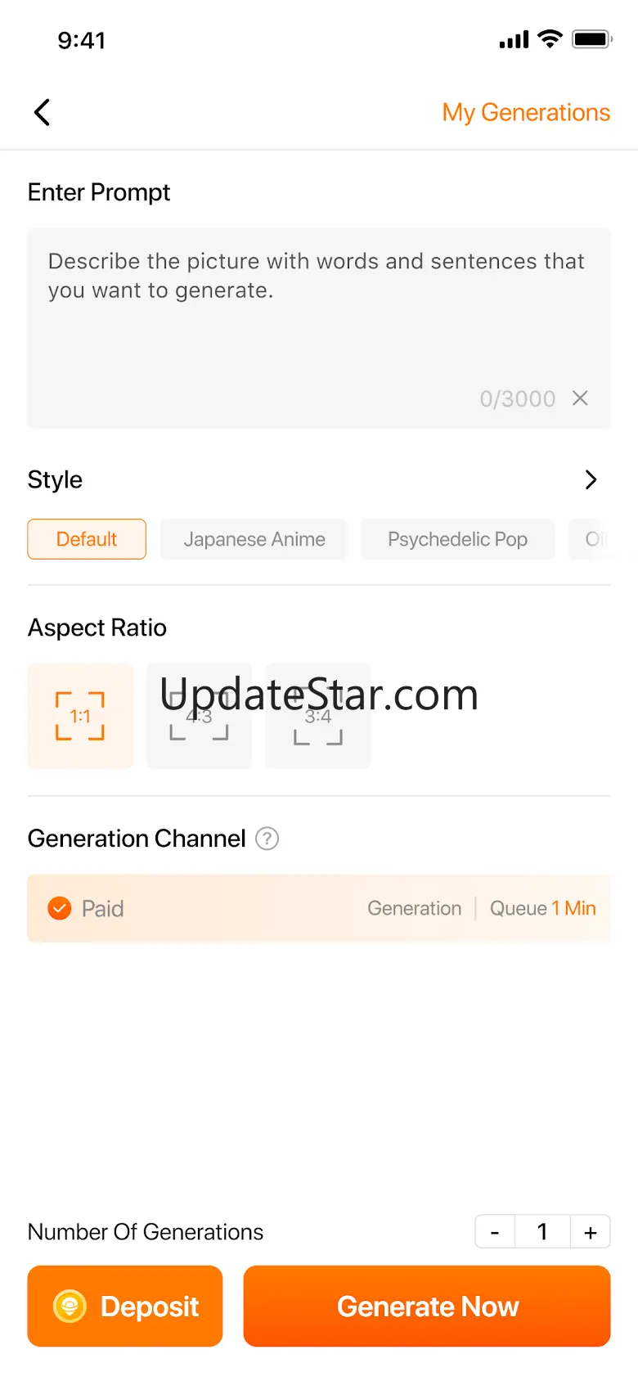This screenshot has width=638, height=1381.
Task: Click into the prompt text field
Action: pyautogui.click(x=319, y=328)
